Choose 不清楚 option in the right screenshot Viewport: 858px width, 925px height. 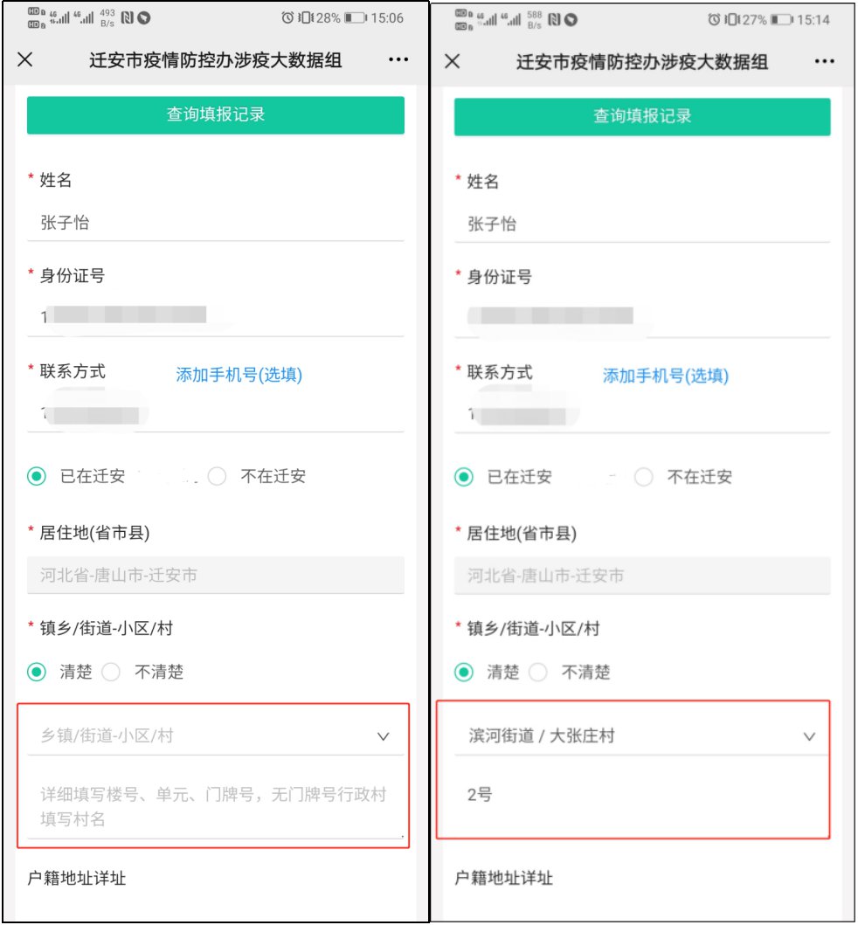pos(537,673)
